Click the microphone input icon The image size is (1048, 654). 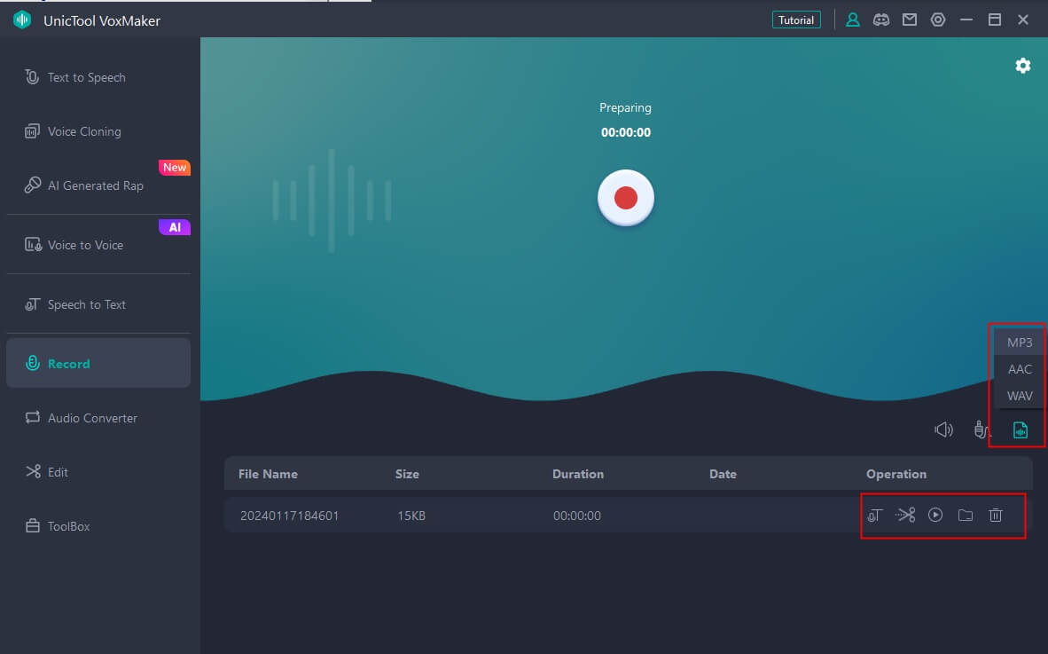[982, 430]
